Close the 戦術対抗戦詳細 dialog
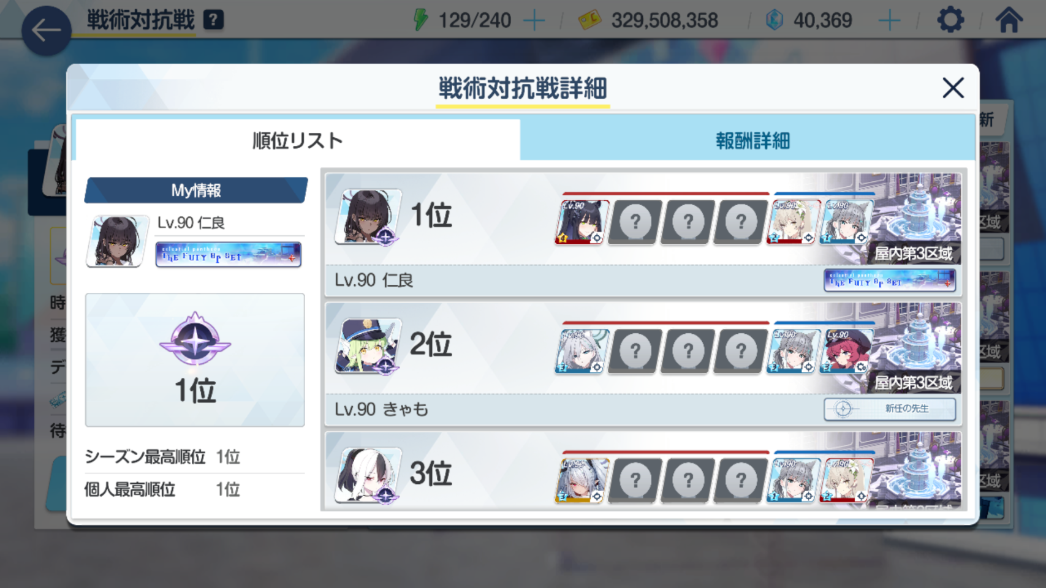 tap(953, 88)
